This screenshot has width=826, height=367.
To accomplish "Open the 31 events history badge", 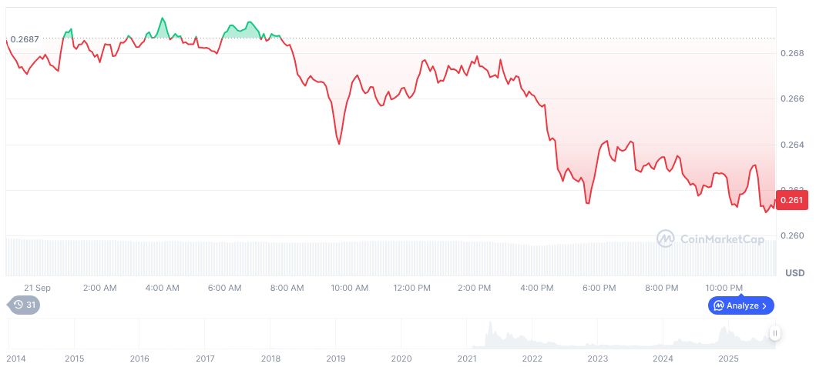I will tap(25, 305).
